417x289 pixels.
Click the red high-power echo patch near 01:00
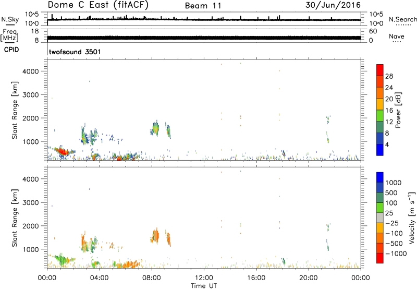tap(62, 152)
